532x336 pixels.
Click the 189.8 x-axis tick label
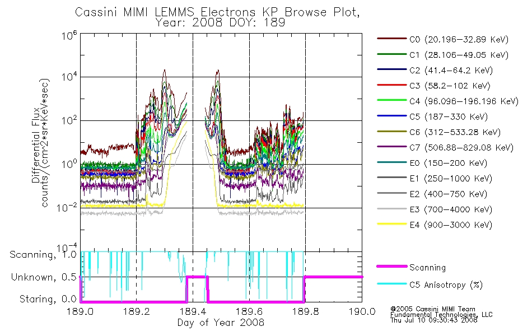(x=306, y=311)
